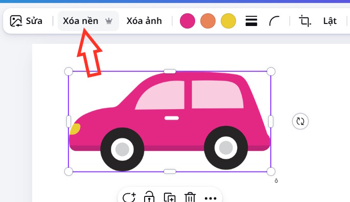Click the top-middle edge selection handle

[170, 71]
